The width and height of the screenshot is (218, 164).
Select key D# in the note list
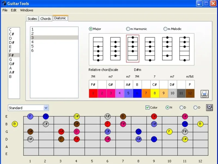click(14, 43)
